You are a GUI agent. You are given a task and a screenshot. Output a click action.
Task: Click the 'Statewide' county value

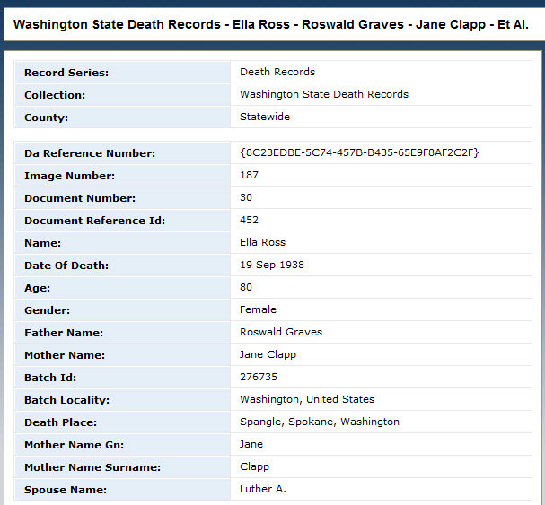pyautogui.click(x=265, y=117)
